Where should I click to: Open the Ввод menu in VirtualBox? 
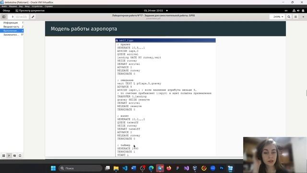point(27,6)
